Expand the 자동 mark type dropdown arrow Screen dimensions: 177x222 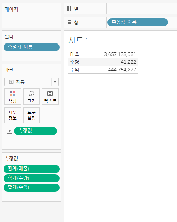[x=55, y=82]
